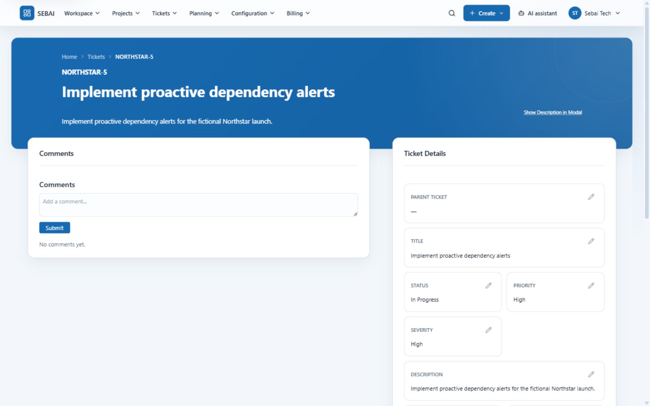Click the 'Ticket Details' heading

click(425, 153)
